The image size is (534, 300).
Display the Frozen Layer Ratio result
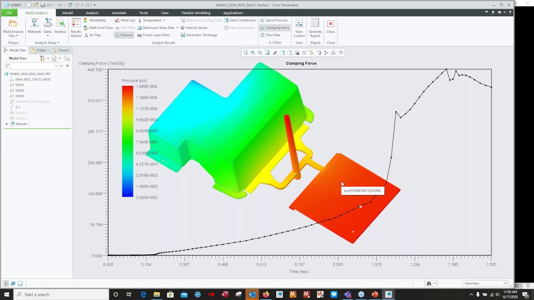pos(153,35)
